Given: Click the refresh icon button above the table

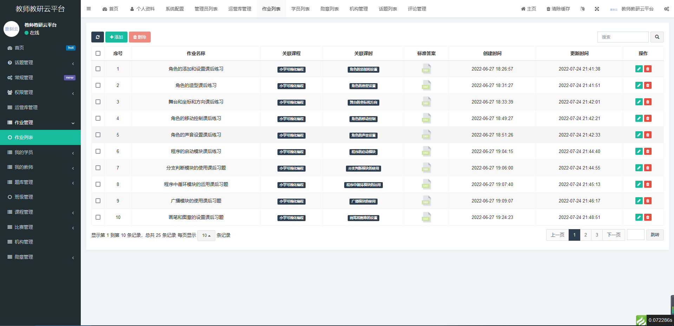Looking at the screenshot, I should 97,37.
